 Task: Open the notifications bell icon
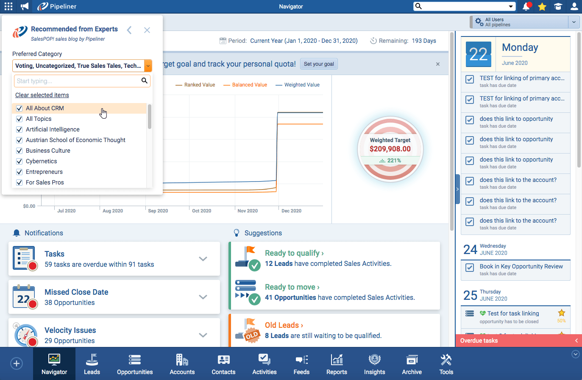pyautogui.click(x=526, y=6)
